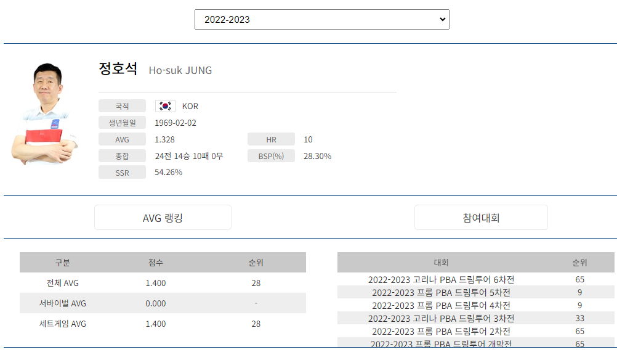Click 프롬 PBA 드림투어 4차전 row

pyautogui.click(x=476, y=306)
